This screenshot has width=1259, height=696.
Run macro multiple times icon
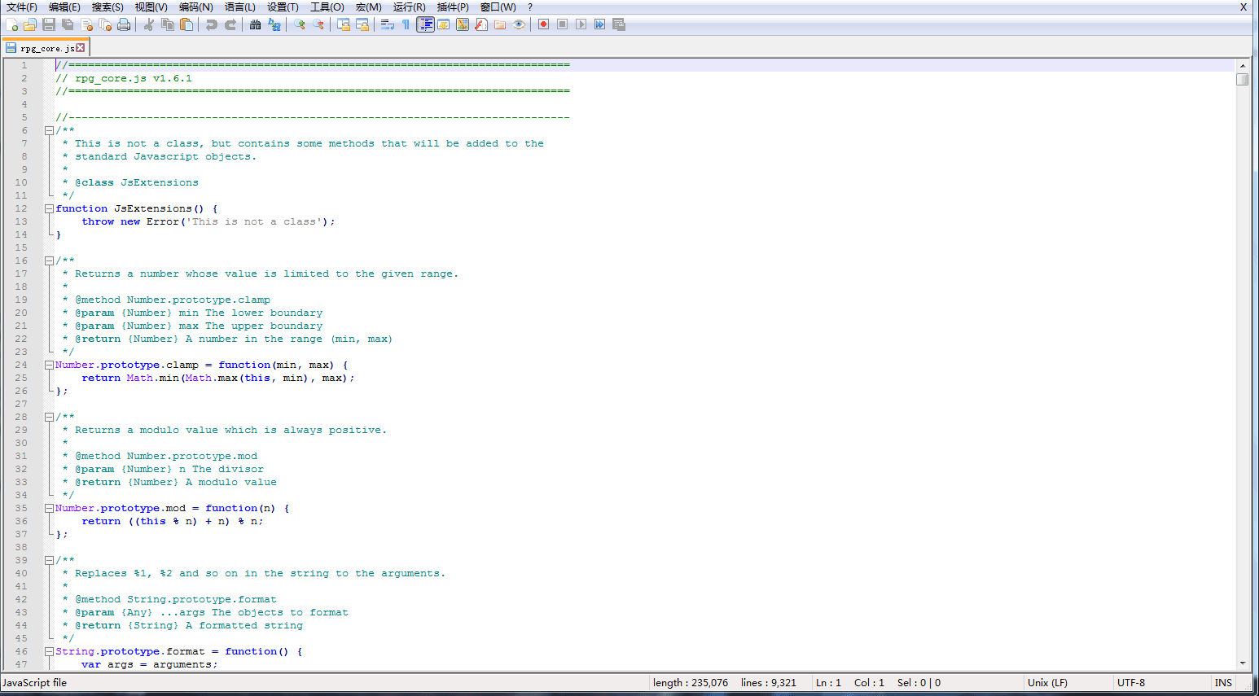click(x=599, y=24)
